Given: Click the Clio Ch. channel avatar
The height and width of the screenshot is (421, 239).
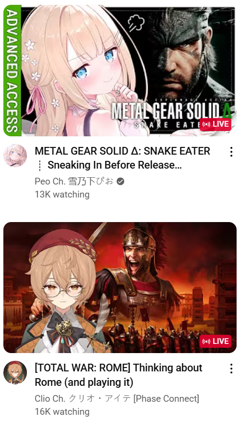Looking at the screenshot, I should click(15, 372).
